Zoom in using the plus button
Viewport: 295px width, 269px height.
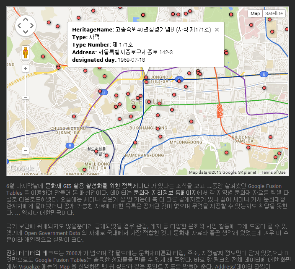(x=26, y=68)
